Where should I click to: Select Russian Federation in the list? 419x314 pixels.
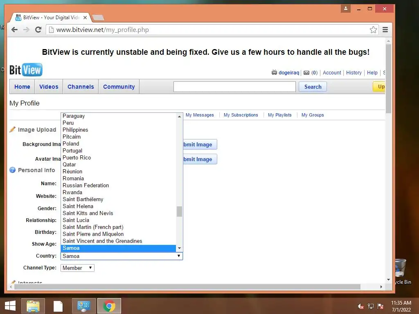coord(118,185)
